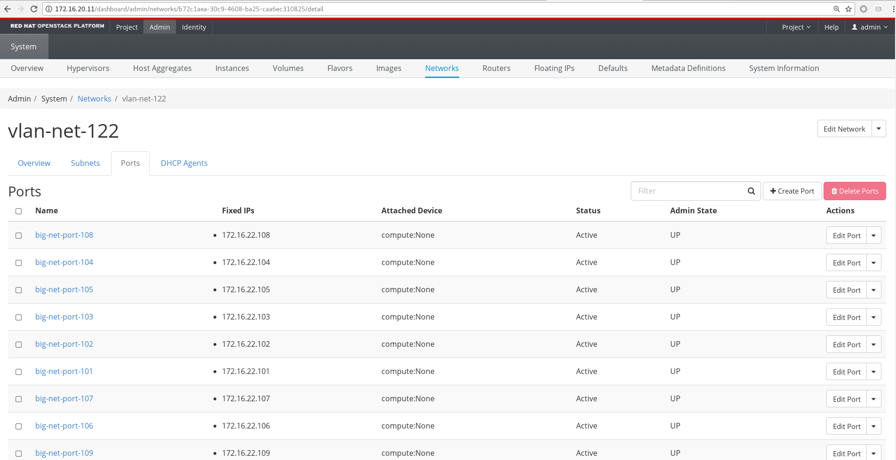Click the site information icon in address bar
This screenshot has height=460, width=896.
[x=49, y=9]
